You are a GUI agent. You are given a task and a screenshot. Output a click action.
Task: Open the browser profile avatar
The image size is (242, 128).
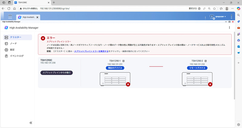click(227, 8)
